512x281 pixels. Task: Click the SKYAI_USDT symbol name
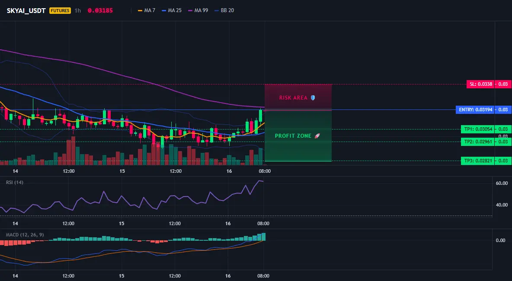[26, 10]
